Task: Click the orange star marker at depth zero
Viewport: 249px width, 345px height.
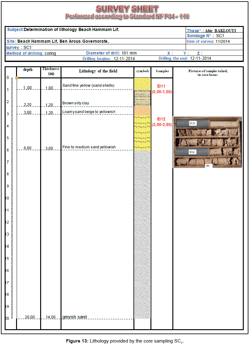Action: click(x=17, y=78)
